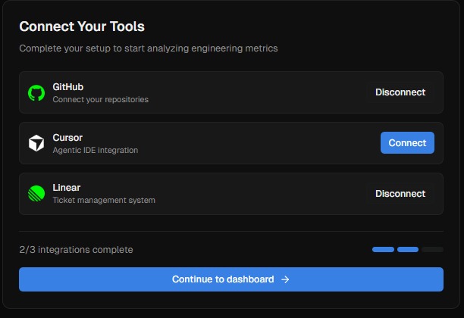
Task: Click 'Agentic IDE integration' description
Action: click(96, 150)
